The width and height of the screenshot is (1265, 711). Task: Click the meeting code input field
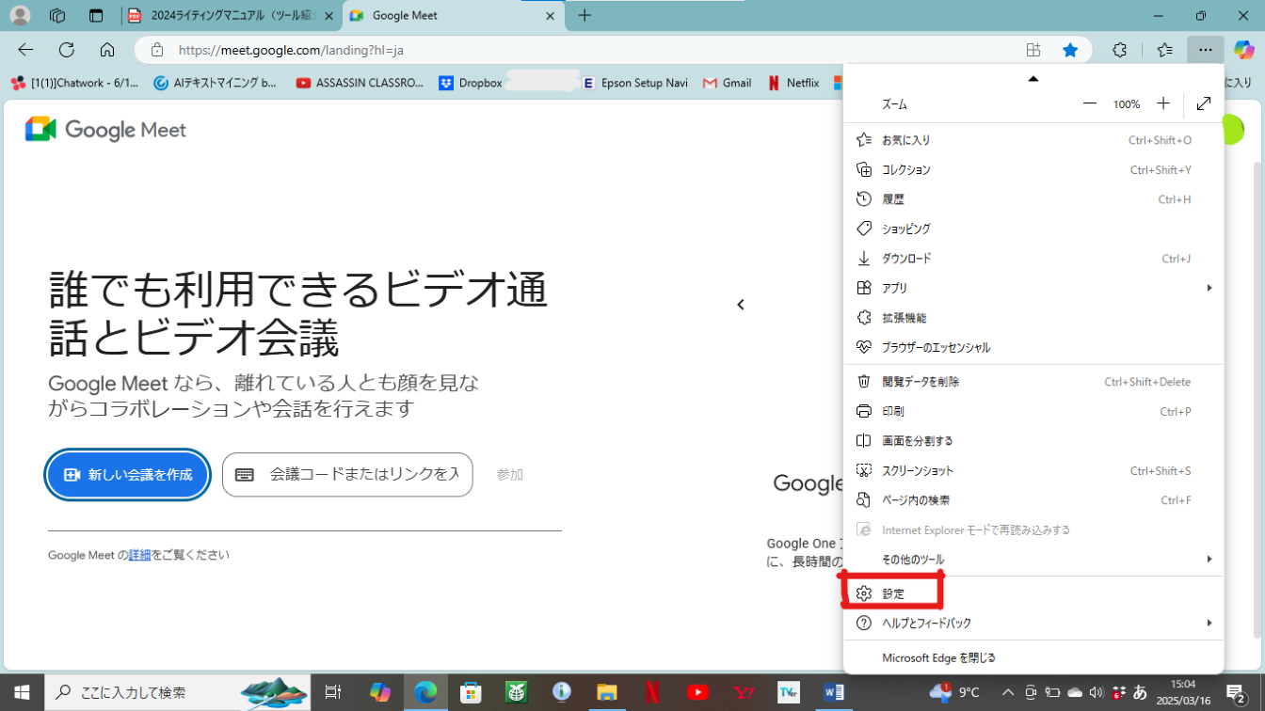pos(362,475)
